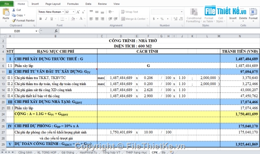Open the "Giá tháng" sheet tab
This screenshot has height=154, width=260.
click(68, 152)
